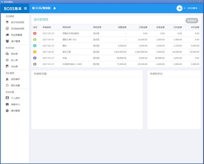Expand the BOSS账本 account dropdown
Image resolution: width=204 pixels, height=164 pixels.
pyautogui.click(x=193, y=8)
